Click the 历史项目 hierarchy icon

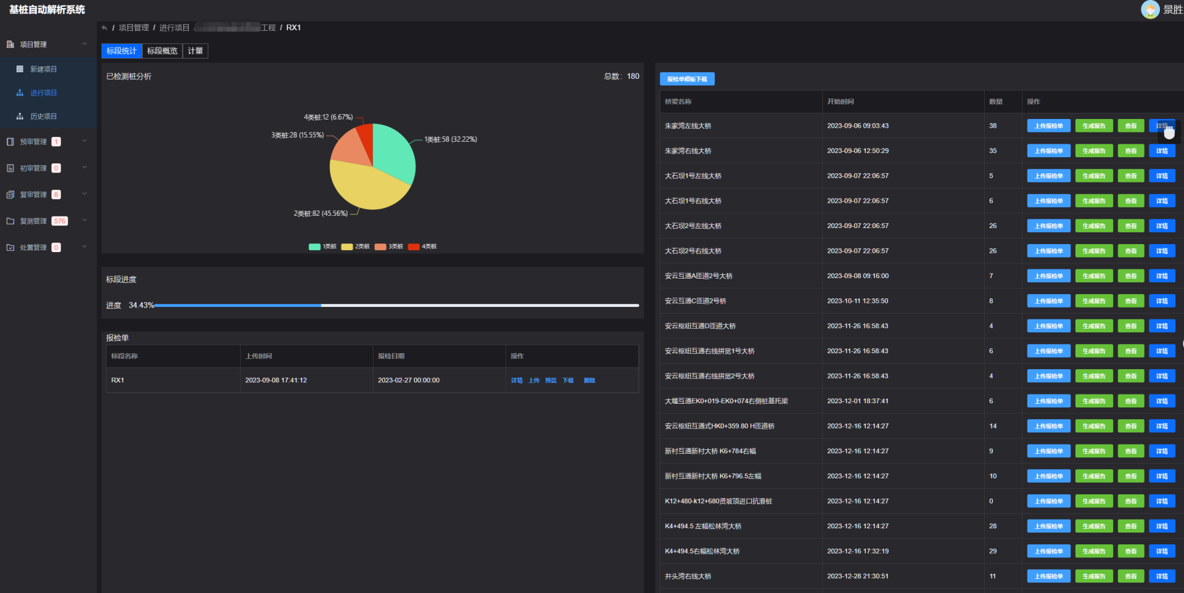tap(20, 117)
